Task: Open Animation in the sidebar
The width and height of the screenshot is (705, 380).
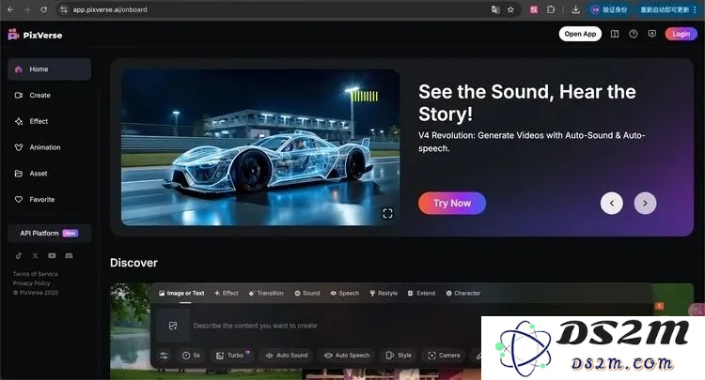Action: tap(50, 147)
